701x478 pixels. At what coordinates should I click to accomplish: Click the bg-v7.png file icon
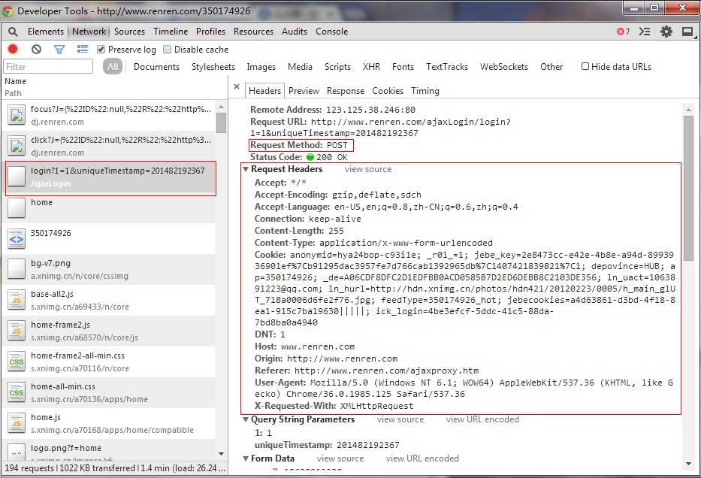[17, 269]
